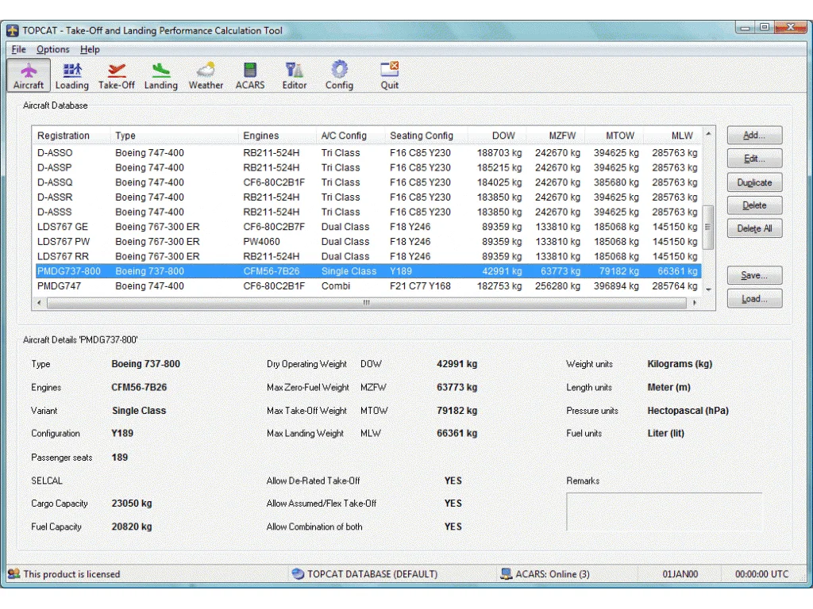Sort by the DOW column header
Viewport: 813px width, 609px height.
point(497,136)
